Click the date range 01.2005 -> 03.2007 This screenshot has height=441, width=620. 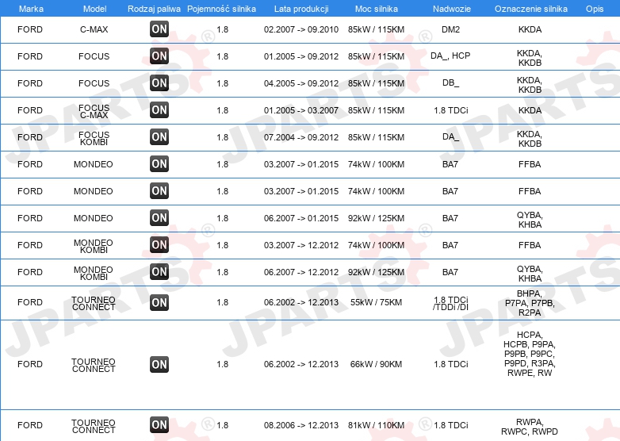click(x=301, y=110)
